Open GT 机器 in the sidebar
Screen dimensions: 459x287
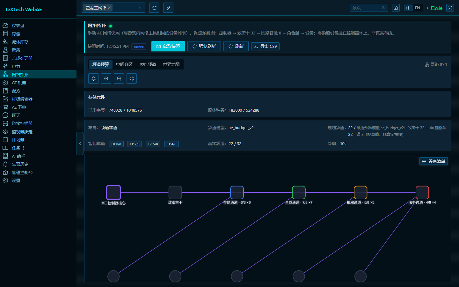[38, 83]
